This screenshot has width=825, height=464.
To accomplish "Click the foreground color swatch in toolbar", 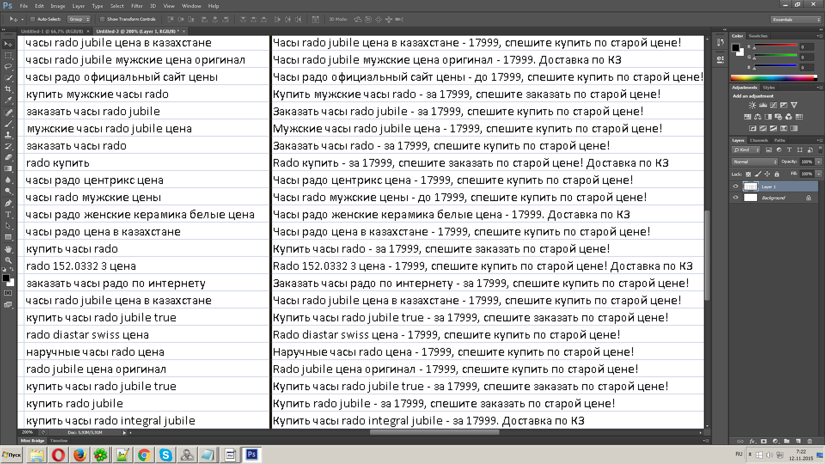I will 6,278.
